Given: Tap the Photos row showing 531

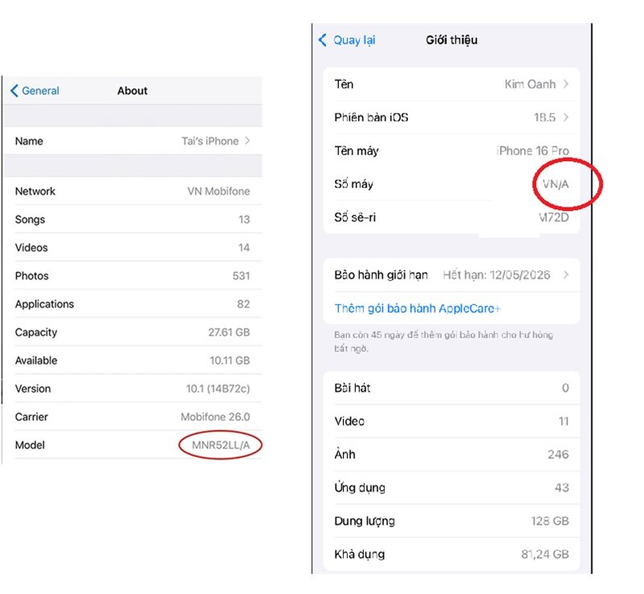Looking at the screenshot, I should click(132, 275).
